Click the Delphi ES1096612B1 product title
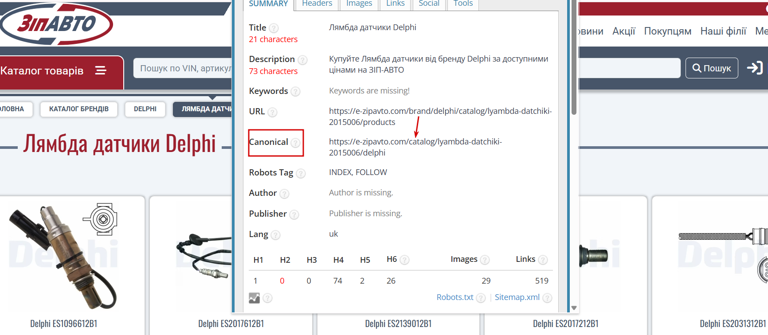This screenshot has width=768, height=335. (64, 324)
